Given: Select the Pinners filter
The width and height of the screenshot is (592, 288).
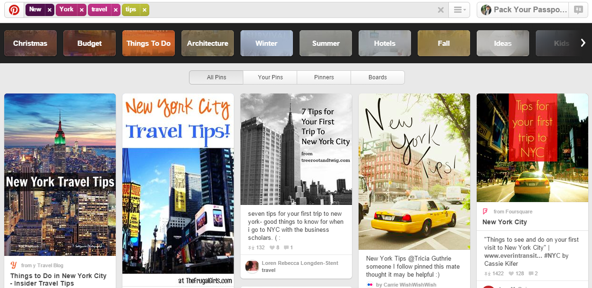Looking at the screenshot, I should click(324, 77).
